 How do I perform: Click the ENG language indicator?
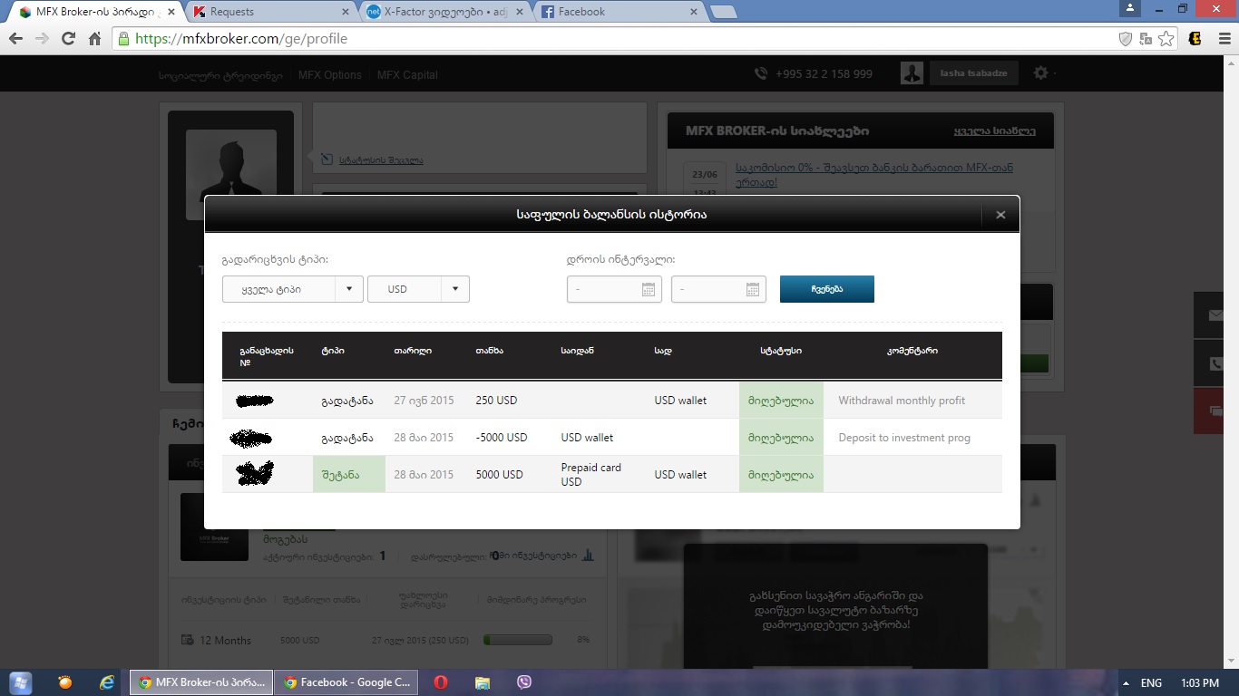1151,683
